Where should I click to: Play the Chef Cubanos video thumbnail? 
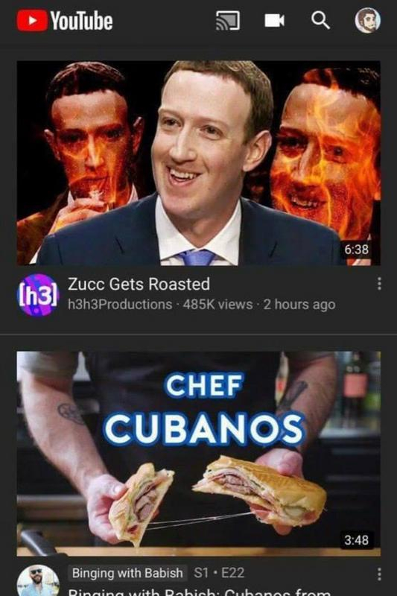click(198, 454)
